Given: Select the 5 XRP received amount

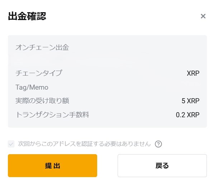Looking at the screenshot, I should [x=190, y=101].
